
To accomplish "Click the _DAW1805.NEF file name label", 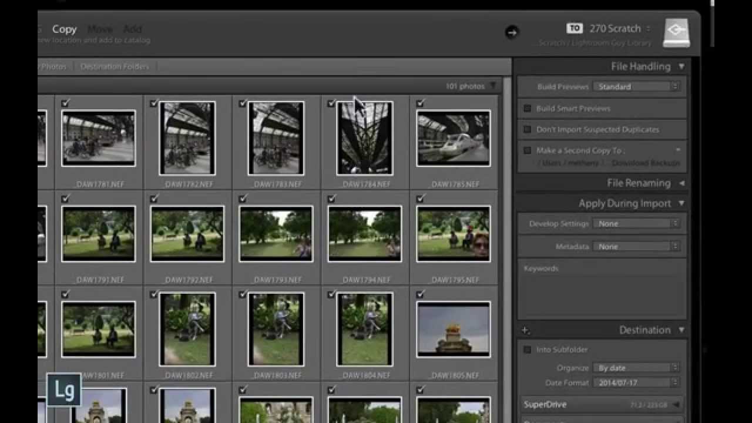I will point(454,375).
